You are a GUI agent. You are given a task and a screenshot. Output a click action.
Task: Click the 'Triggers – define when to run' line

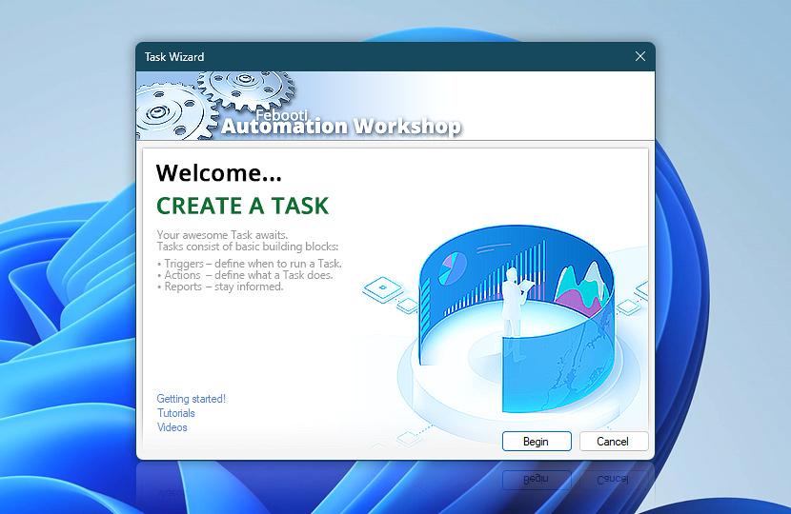click(x=249, y=264)
